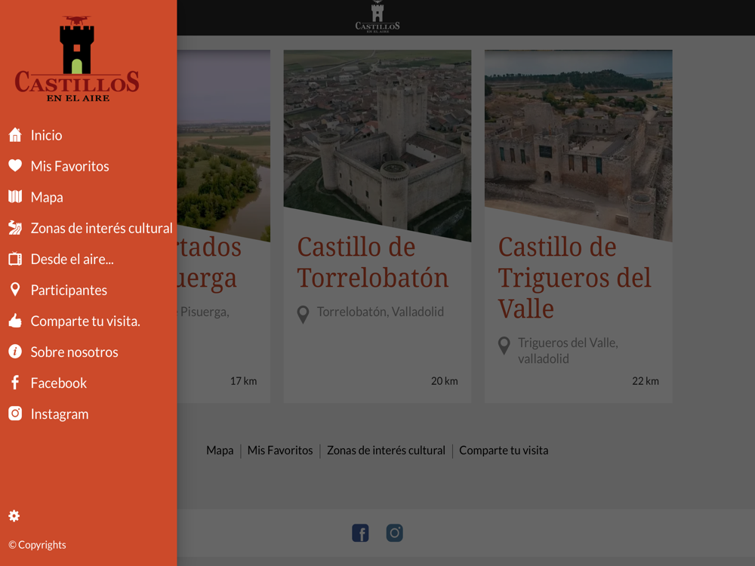This screenshot has height=566, width=755.
Task: Click the heart icon beside Mis Favoritos
Action: coord(15,165)
